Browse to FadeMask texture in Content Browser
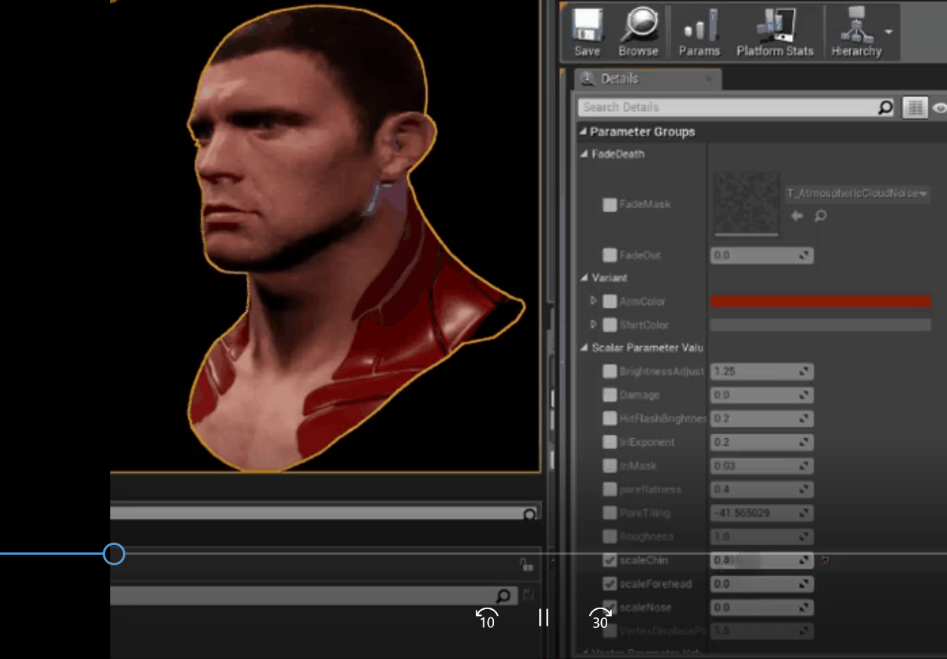 (821, 216)
